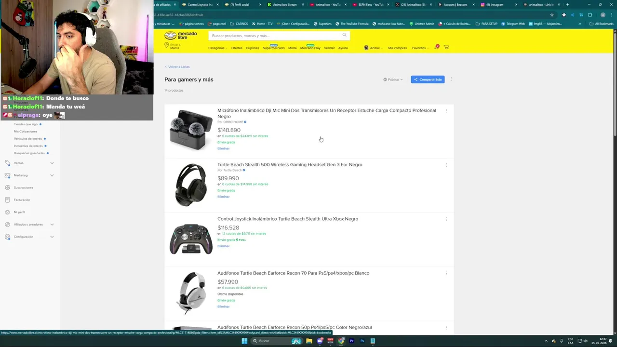This screenshot has height=347, width=617.
Task: Open the notifications bell icon
Action: pyautogui.click(x=437, y=47)
